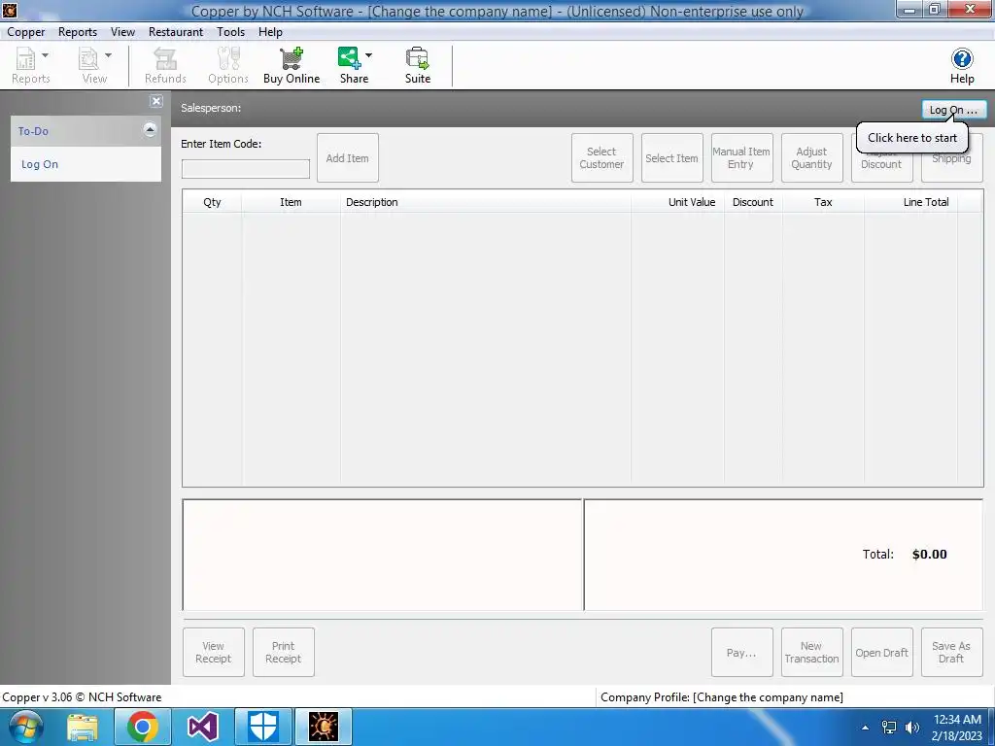Screen dimensions: 995x746
Task: Click the Copper v 3.06 status text
Action: 82,697
